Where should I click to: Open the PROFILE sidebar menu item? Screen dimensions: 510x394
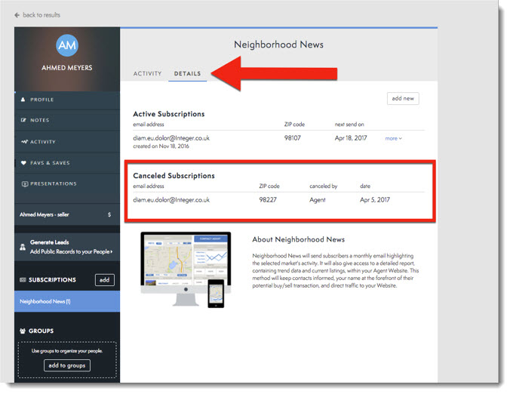coord(67,100)
